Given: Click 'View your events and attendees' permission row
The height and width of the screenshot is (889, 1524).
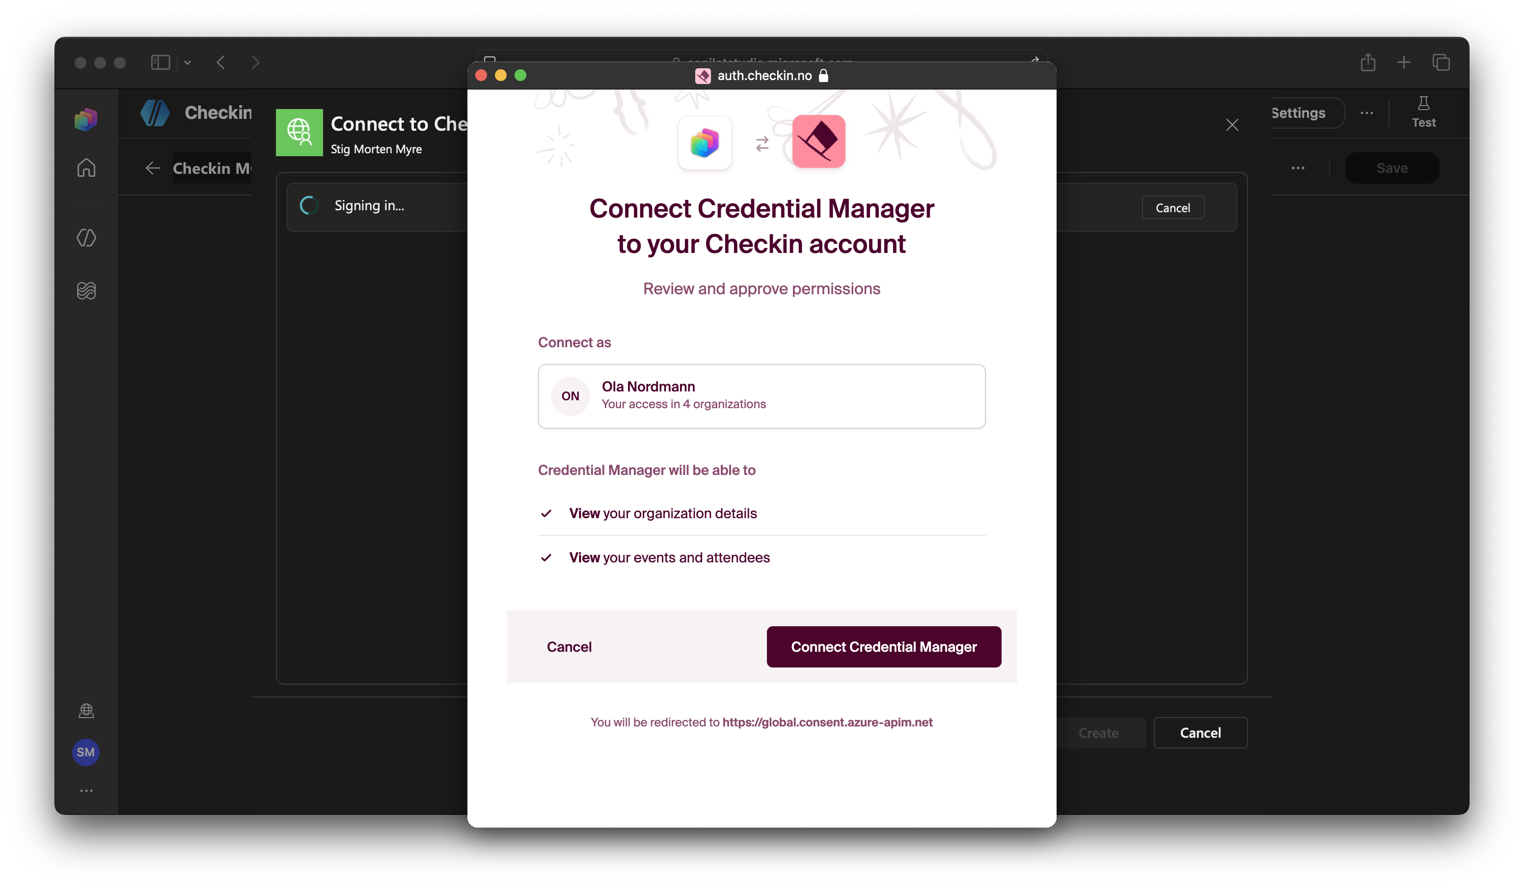Looking at the screenshot, I should coord(762,557).
